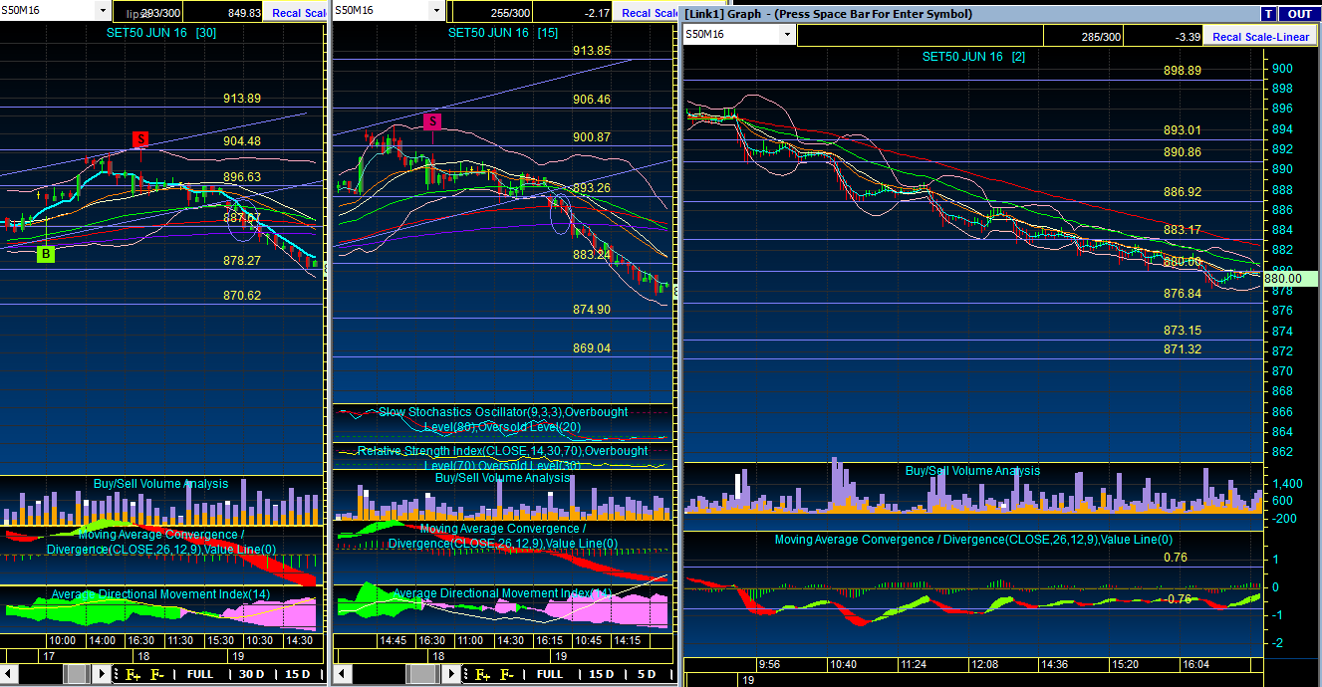The height and width of the screenshot is (687, 1322).
Task: Select FULL range on the 15-minute chart
Action: (x=549, y=674)
